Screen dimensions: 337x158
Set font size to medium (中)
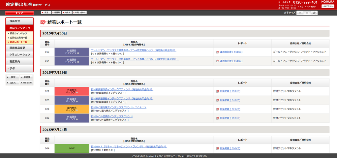[x=307, y=13]
